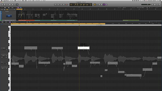Image resolution: width=162 pixels, height=91 pixels.
Task: Open スケールクオンタイズ value dropdown
Action: (x=3, y=68)
